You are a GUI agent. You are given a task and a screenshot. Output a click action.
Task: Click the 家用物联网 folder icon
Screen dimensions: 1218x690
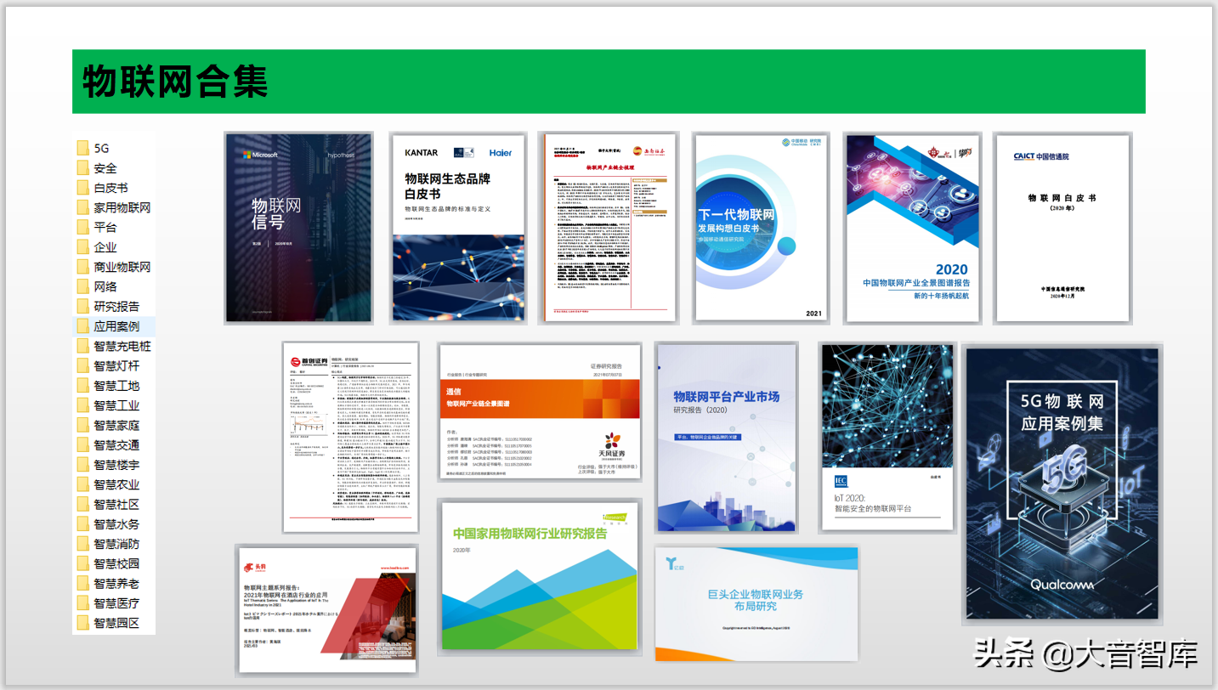[x=82, y=207]
